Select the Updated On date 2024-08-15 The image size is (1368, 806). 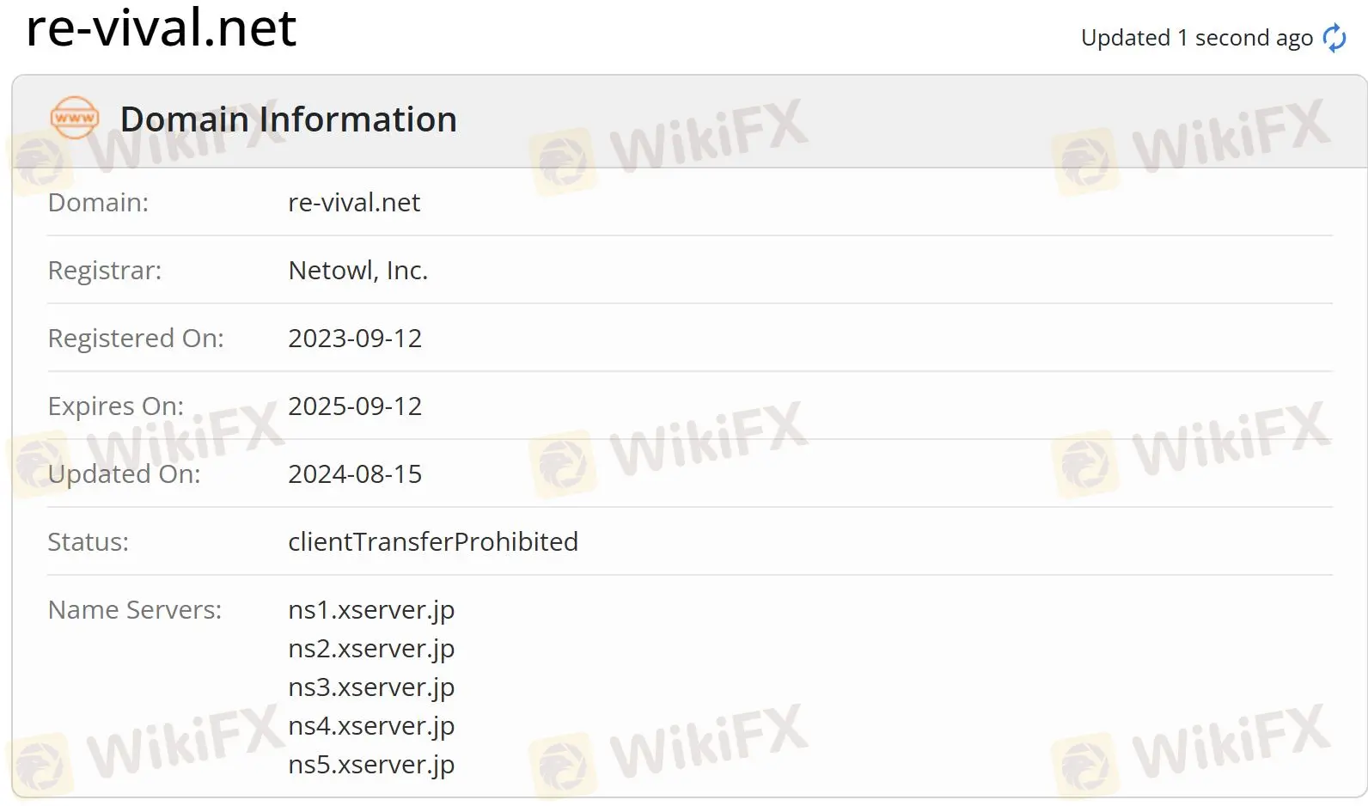click(355, 473)
